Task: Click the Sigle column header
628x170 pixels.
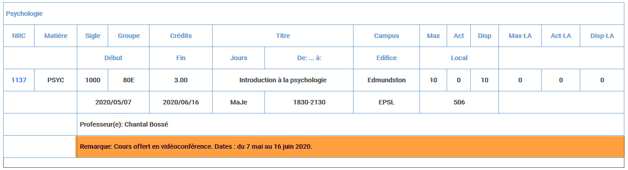Action: (93, 36)
